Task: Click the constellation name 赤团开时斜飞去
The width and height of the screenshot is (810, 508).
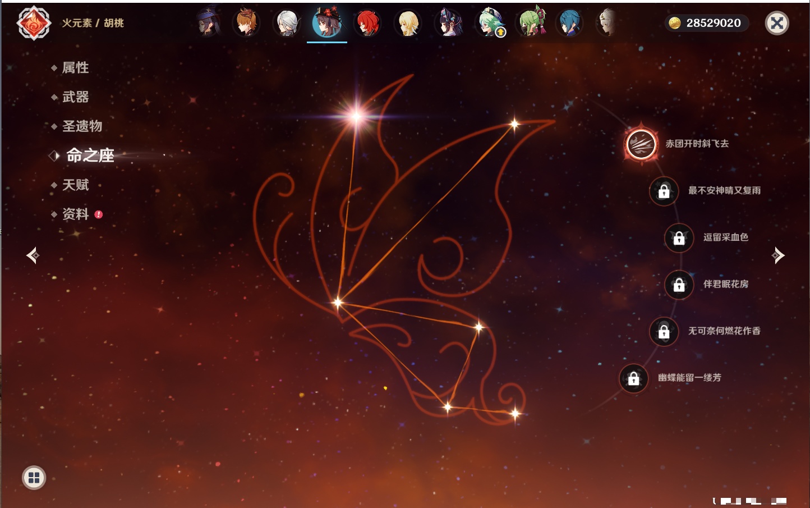Action: click(697, 144)
